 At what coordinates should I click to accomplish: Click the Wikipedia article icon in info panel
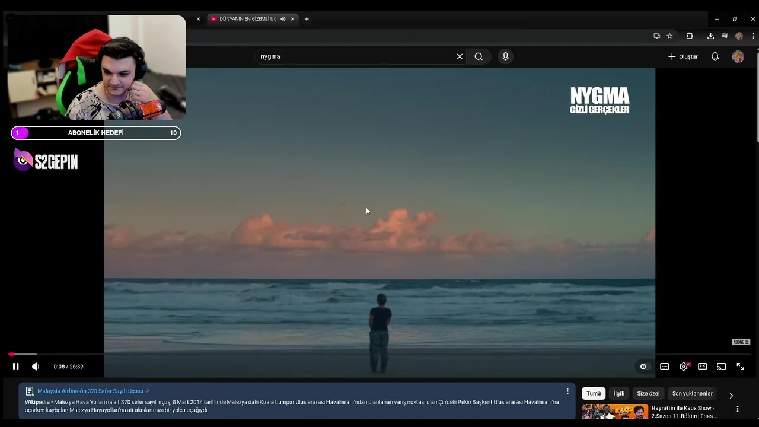click(30, 391)
